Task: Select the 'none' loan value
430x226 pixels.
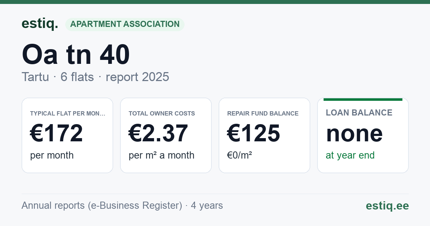Action: click(354, 133)
